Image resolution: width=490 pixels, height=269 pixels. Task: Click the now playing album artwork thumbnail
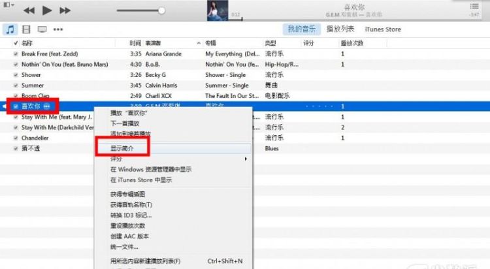pos(218,10)
